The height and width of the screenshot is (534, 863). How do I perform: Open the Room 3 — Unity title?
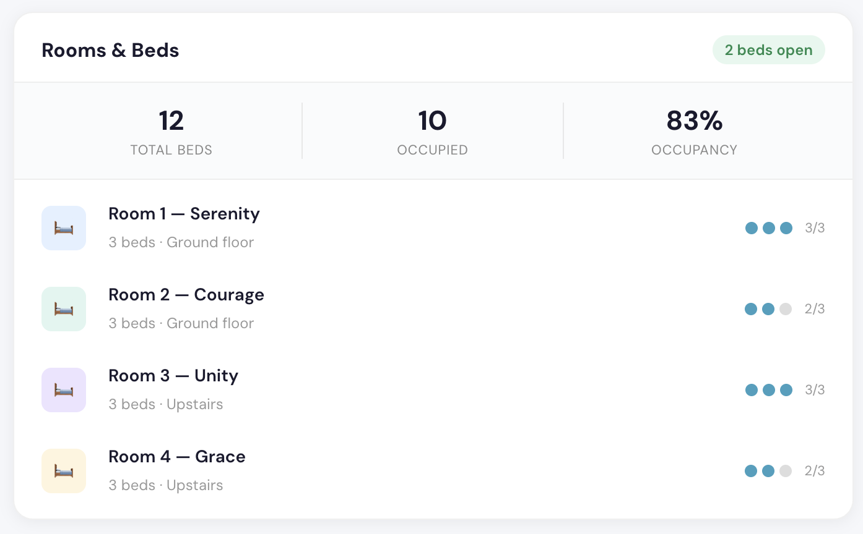coord(173,376)
